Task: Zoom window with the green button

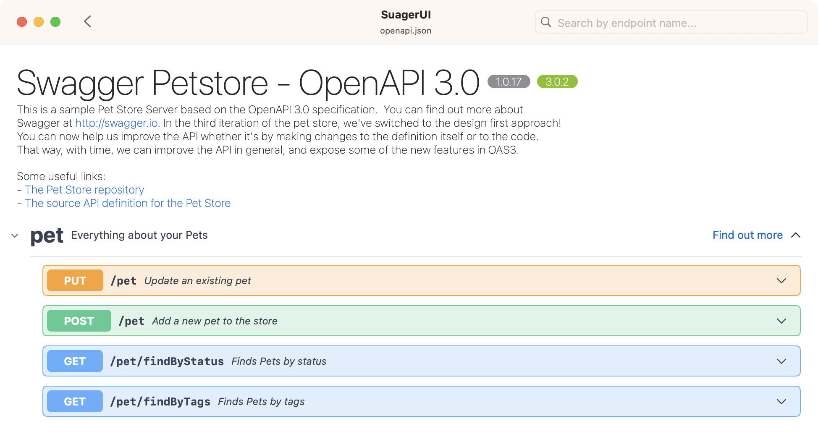Action: pos(55,22)
